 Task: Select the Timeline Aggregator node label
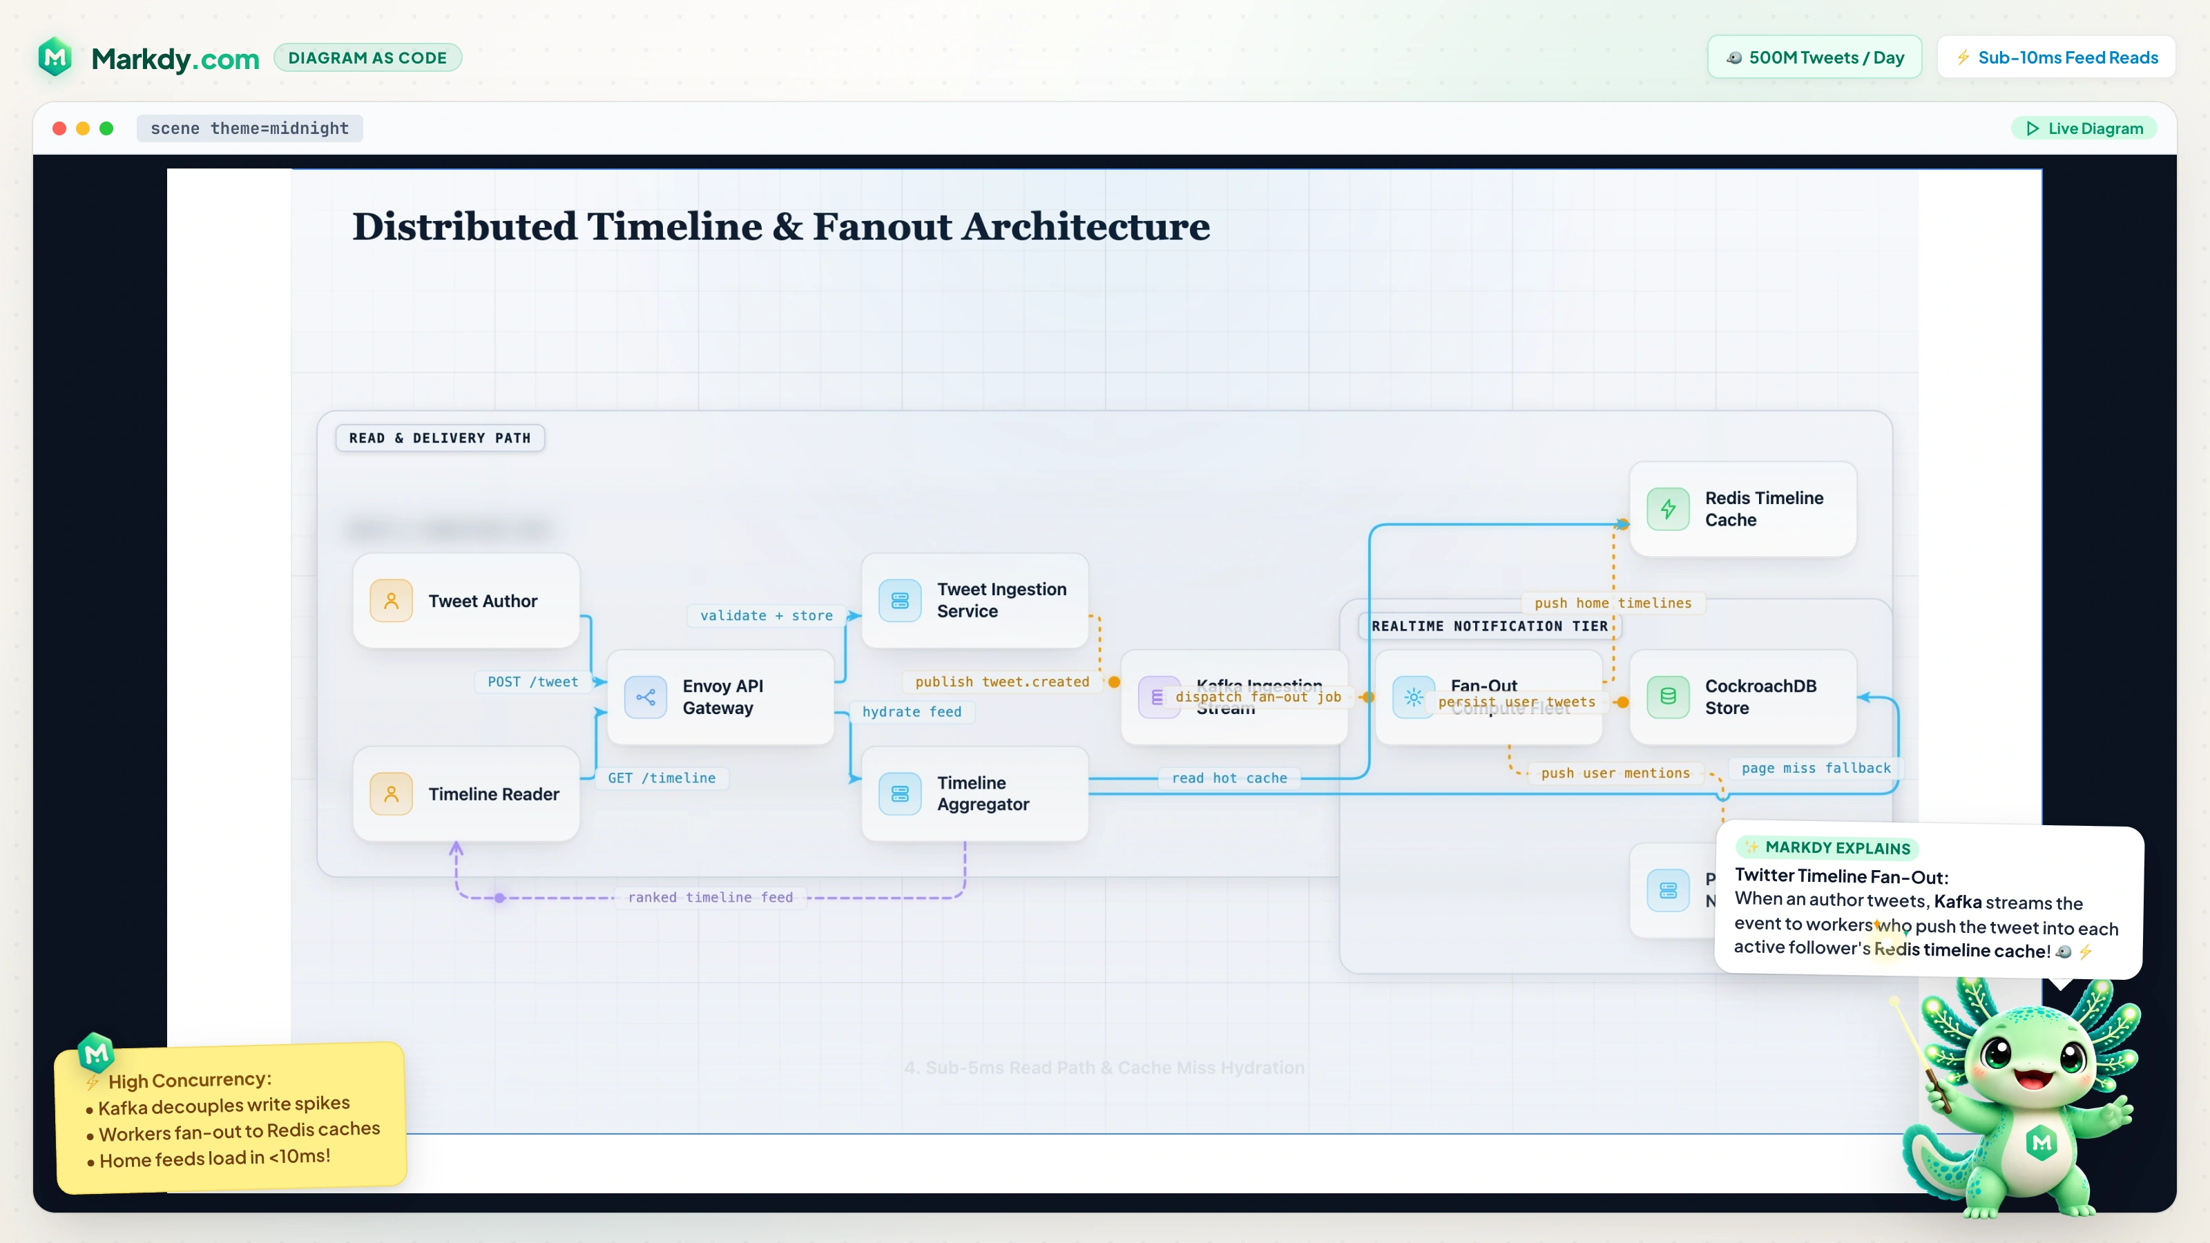point(982,793)
